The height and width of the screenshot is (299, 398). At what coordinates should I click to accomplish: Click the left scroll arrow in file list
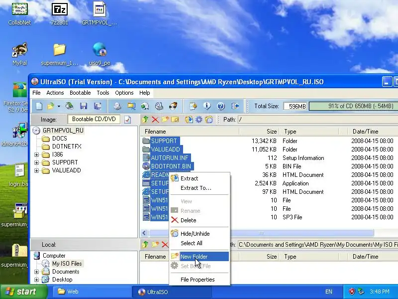point(144,233)
